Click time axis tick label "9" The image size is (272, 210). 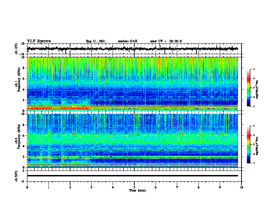(220, 187)
